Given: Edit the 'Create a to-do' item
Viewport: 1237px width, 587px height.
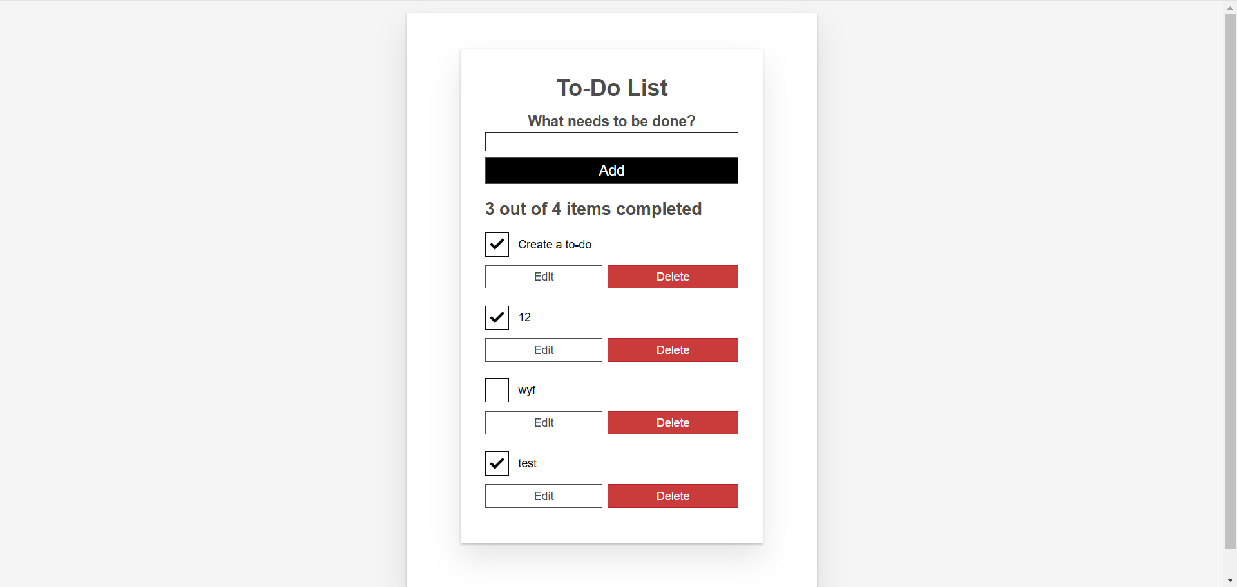Looking at the screenshot, I should pos(544,277).
